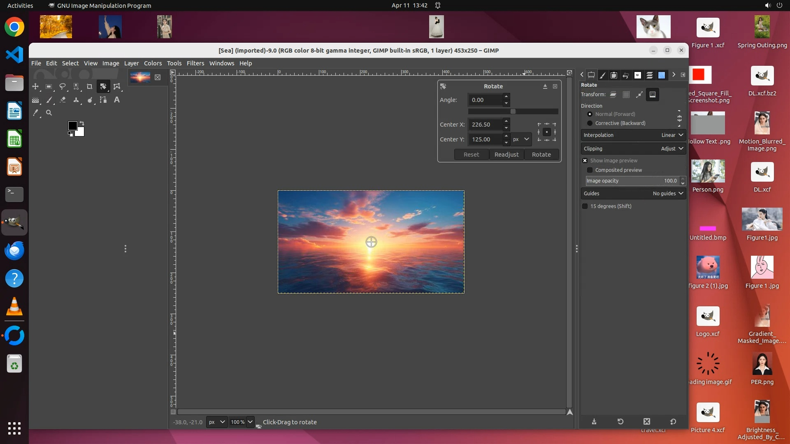Enable Composited preview checkbox

(x=590, y=170)
